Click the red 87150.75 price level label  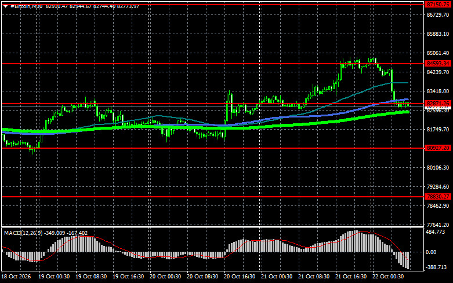tap(438, 4)
